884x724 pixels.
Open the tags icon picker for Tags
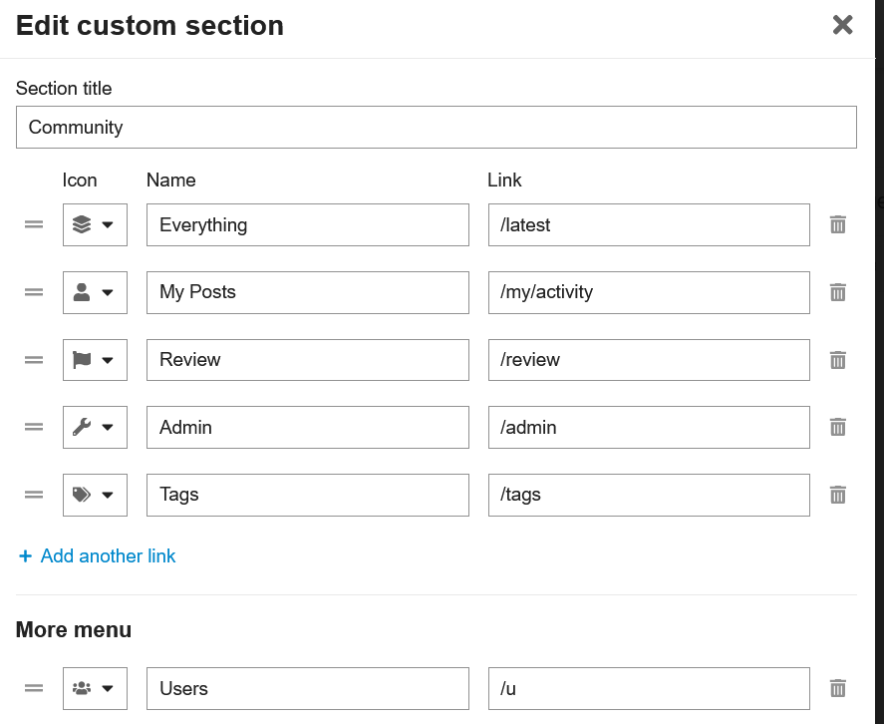[x=95, y=495]
